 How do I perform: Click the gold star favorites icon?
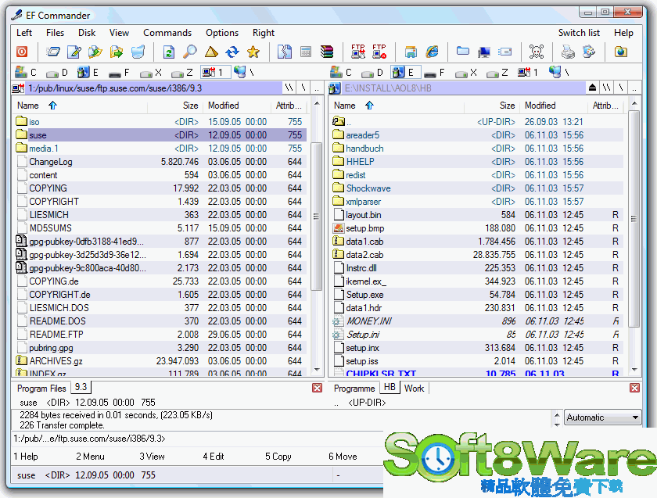pos(253,52)
